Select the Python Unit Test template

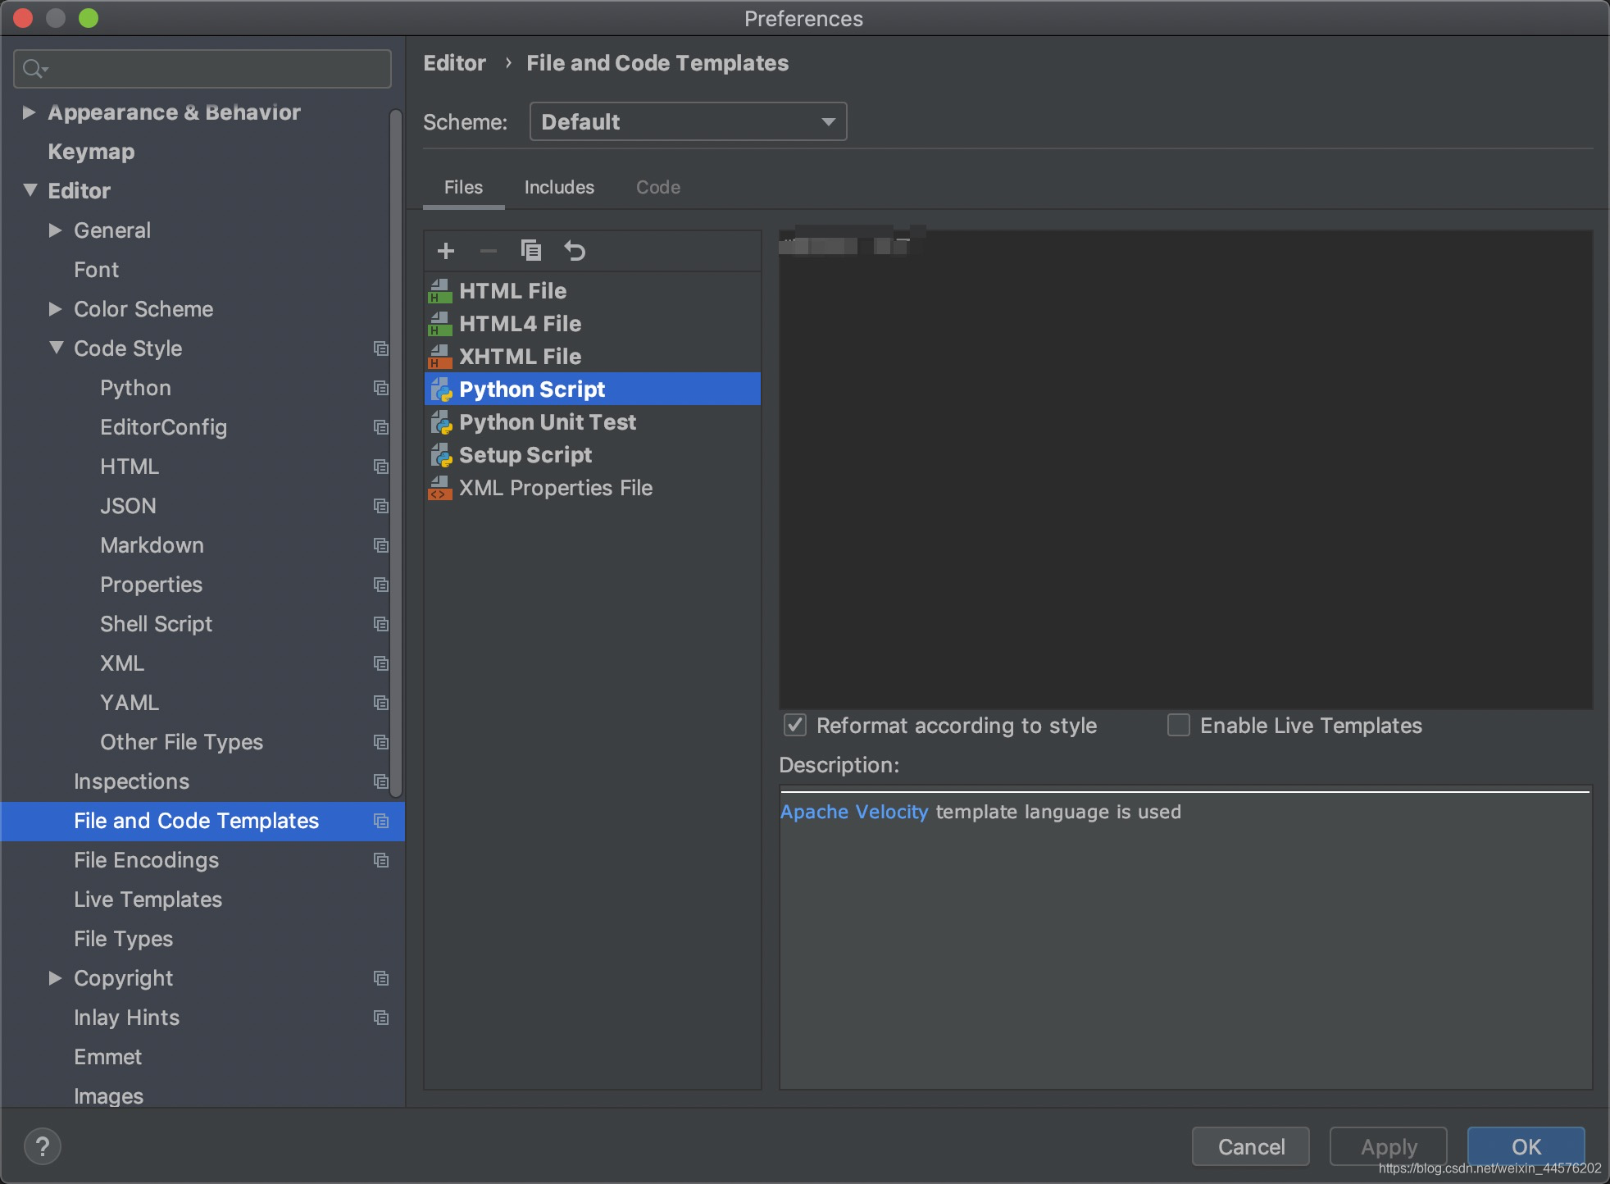click(547, 422)
